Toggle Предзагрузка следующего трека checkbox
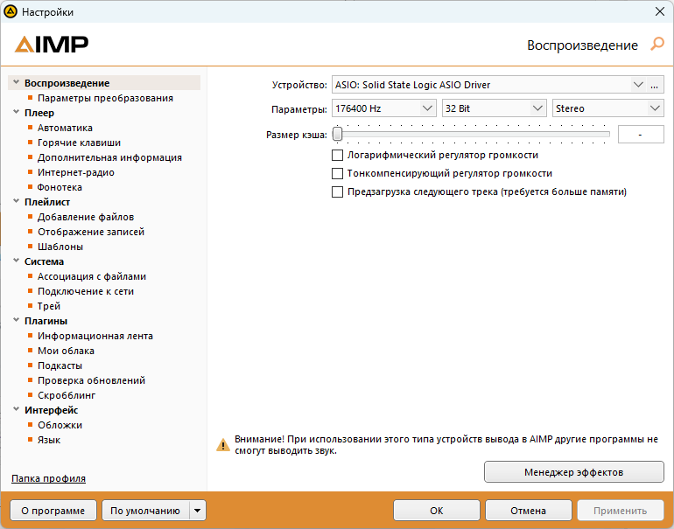 coord(337,192)
